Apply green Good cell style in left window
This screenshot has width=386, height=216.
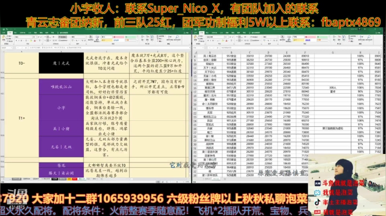coord(130,37)
